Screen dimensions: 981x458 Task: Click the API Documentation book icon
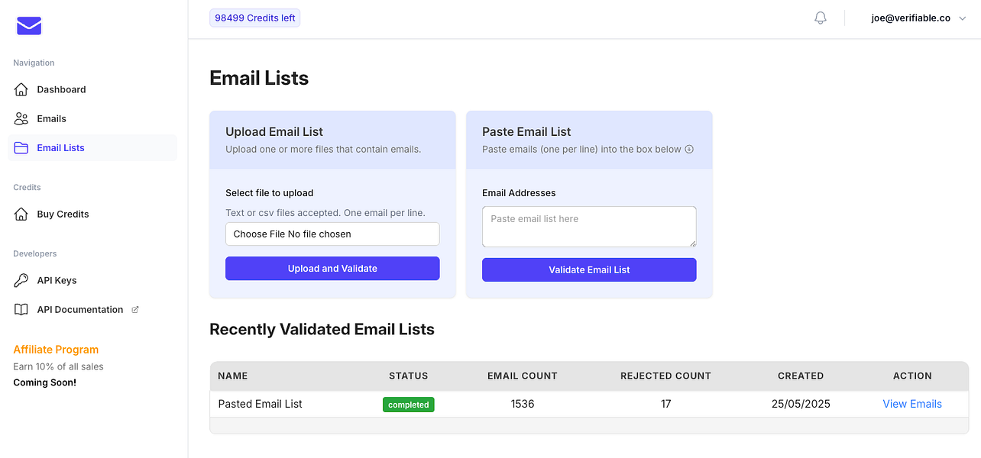point(21,310)
